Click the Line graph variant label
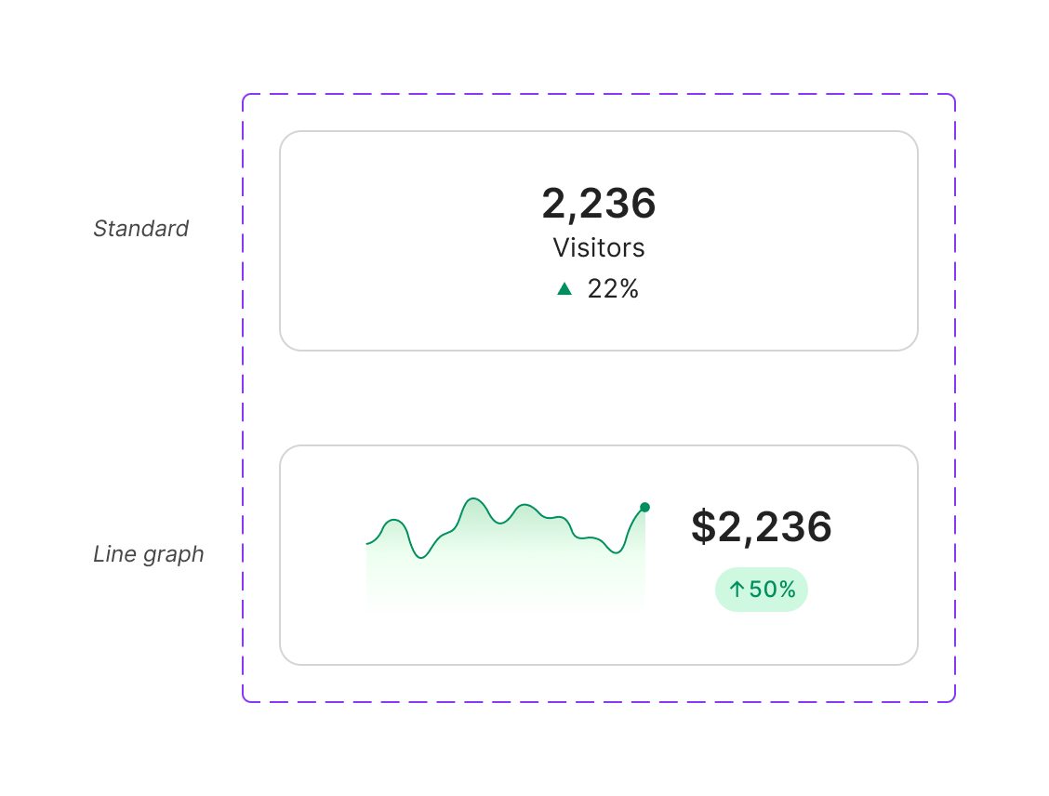Viewport: 1049px width, 796px height. tap(149, 554)
